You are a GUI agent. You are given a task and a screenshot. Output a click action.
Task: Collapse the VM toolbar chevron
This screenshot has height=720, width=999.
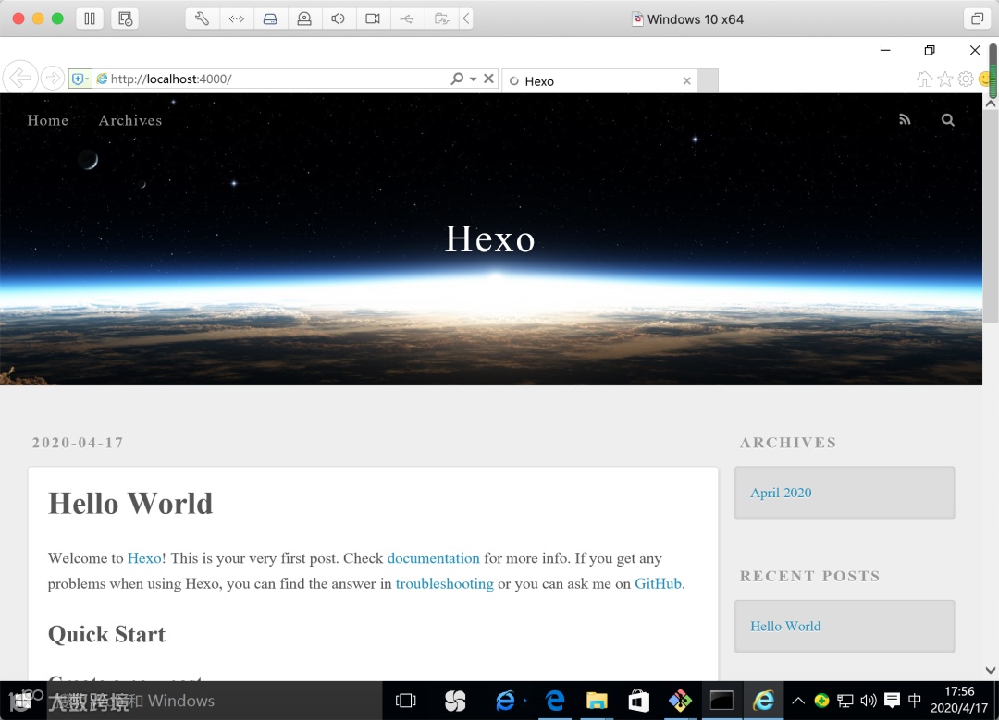pyautogui.click(x=466, y=18)
